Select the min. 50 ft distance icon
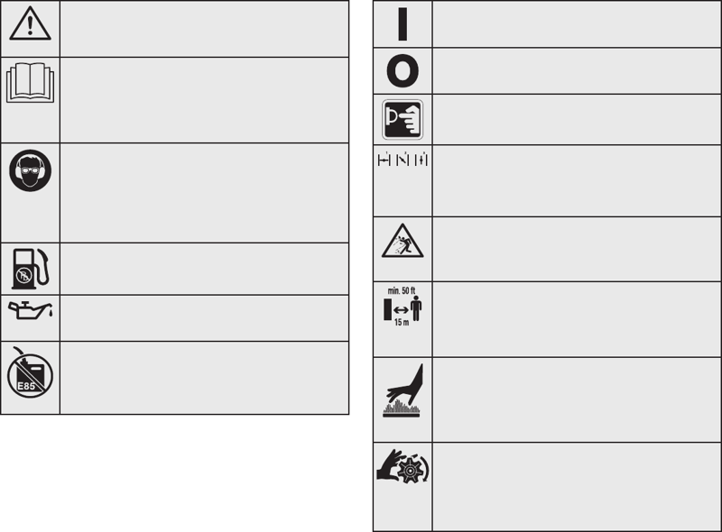Screen dimensions: 722x532 click(403, 307)
